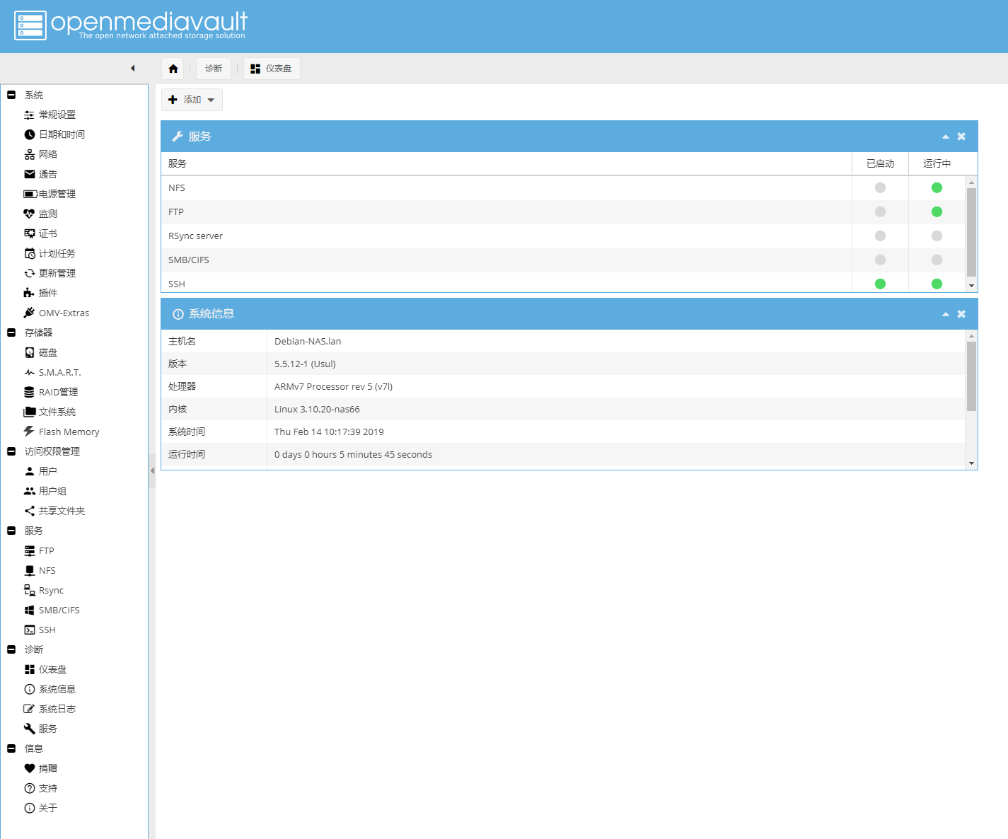Open 系统日志 in the sidebar
Screen dimensions: 1008x839
coord(57,709)
